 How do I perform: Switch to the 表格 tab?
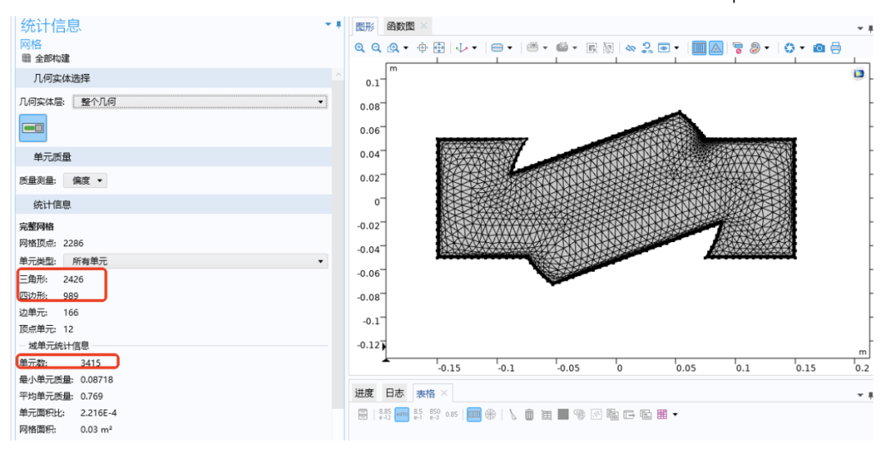coord(426,393)
